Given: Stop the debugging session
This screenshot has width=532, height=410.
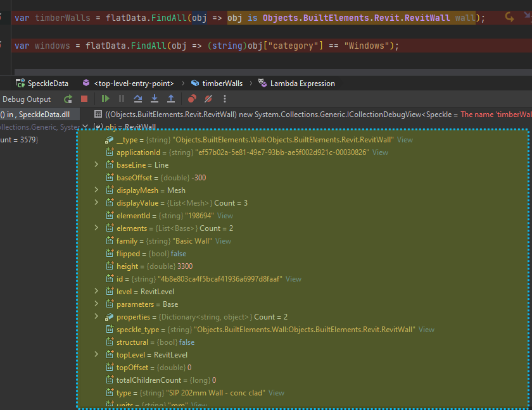Looking at the screenshot, I should 84,99.
